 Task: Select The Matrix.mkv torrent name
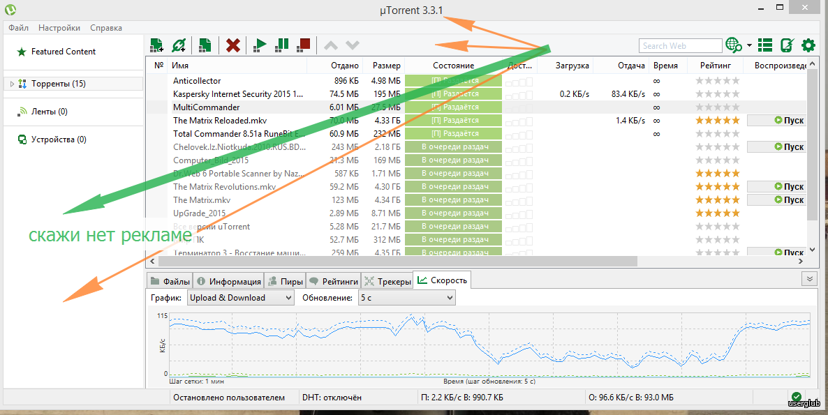(x=202, y=200)
